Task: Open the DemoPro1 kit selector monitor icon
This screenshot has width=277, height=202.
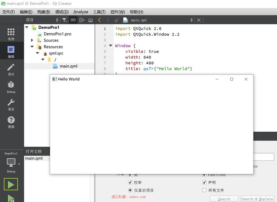Action: [x=11, y=162]
